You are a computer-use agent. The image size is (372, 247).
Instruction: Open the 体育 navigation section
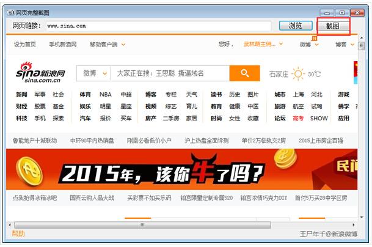(x=85, y=95)
